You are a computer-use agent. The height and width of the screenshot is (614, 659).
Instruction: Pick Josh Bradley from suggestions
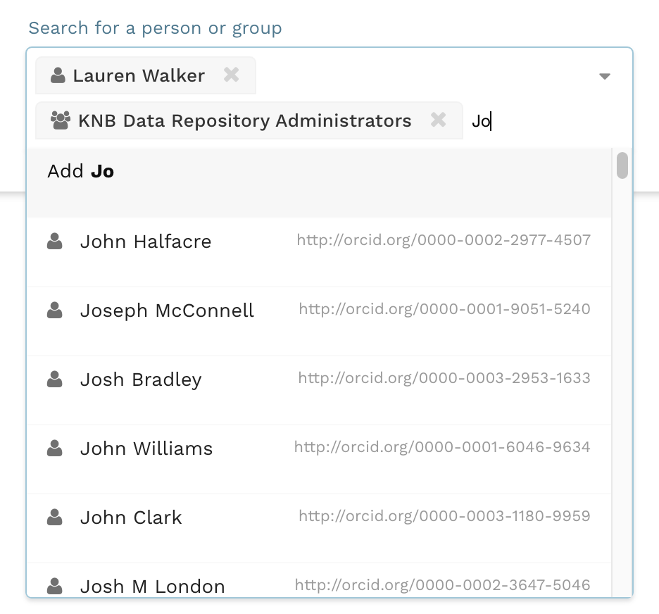pyautogui.click(x=141, y=380)
